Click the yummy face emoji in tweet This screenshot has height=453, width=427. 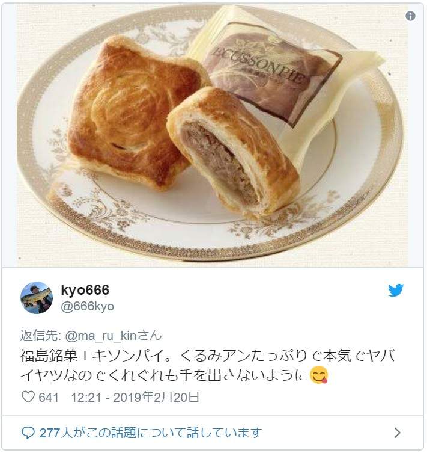[x=318, y=375]
